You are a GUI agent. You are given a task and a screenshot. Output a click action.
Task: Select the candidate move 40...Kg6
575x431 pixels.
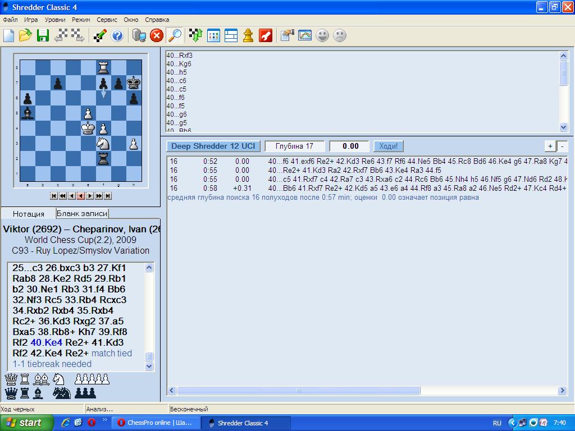click(179, 64)
